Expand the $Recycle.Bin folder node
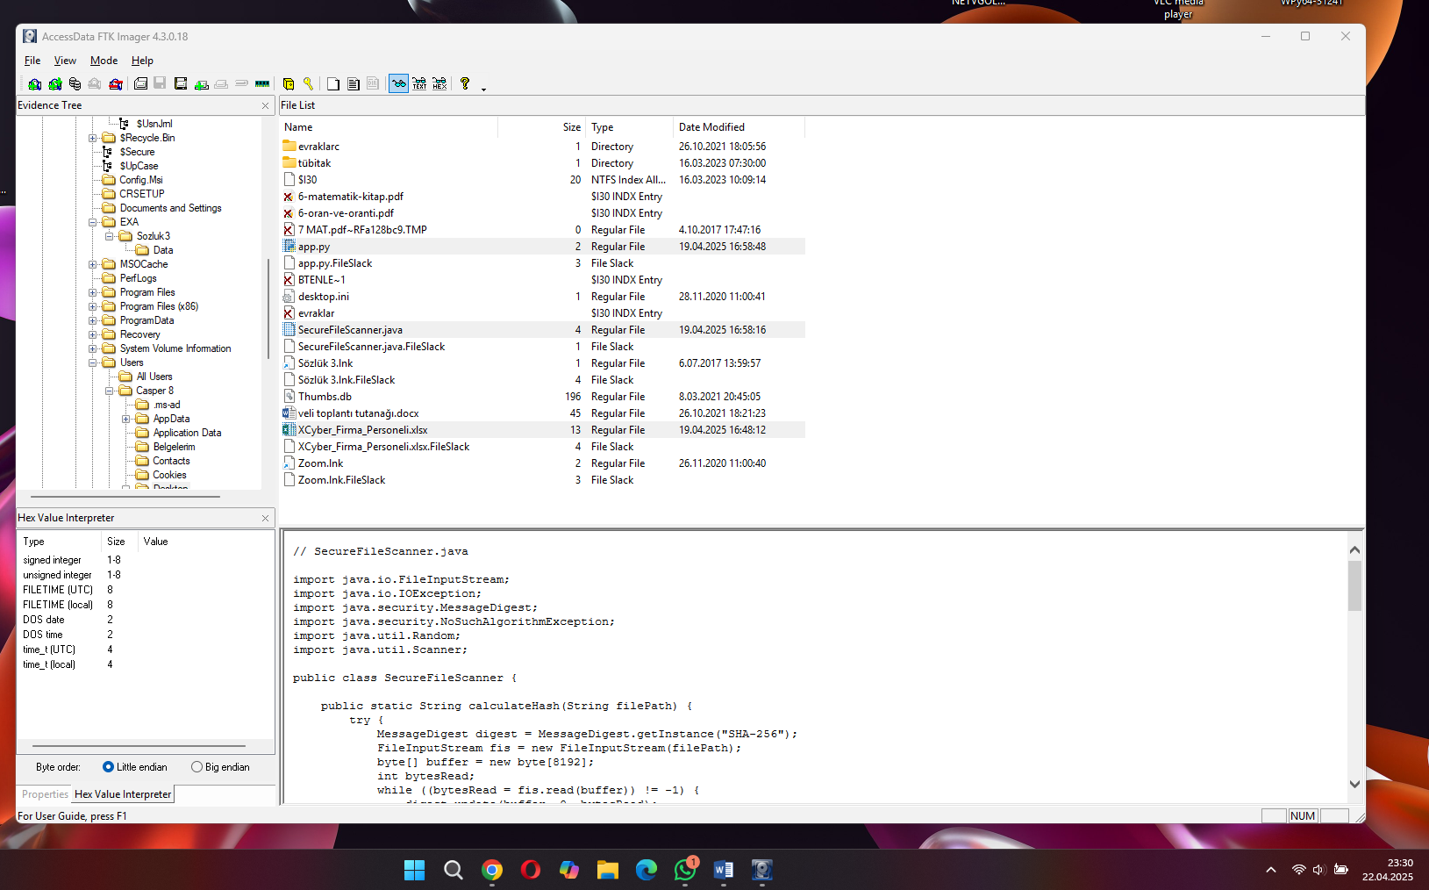1429x890 pixels. click(x=92, y=138)
